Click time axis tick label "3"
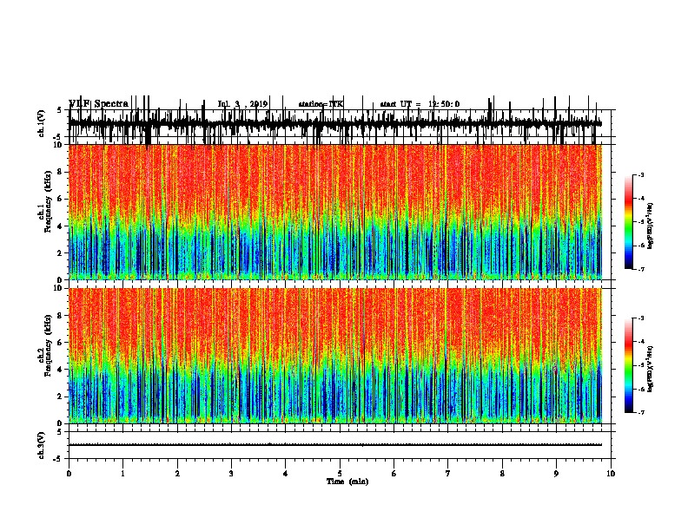The height and width of the screenshot is (531, 688). point(231,474)
